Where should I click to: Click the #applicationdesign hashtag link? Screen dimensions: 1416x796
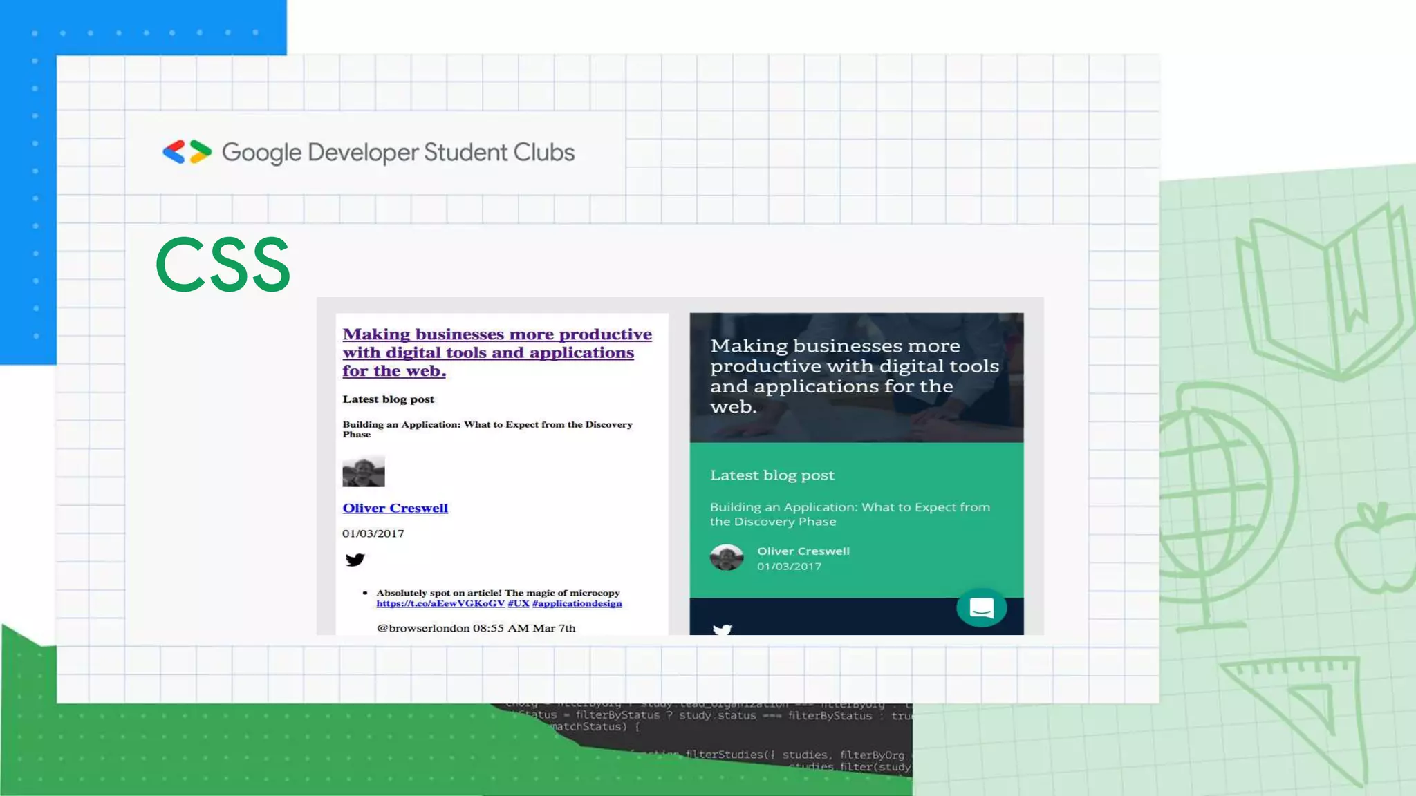point(577,603)
